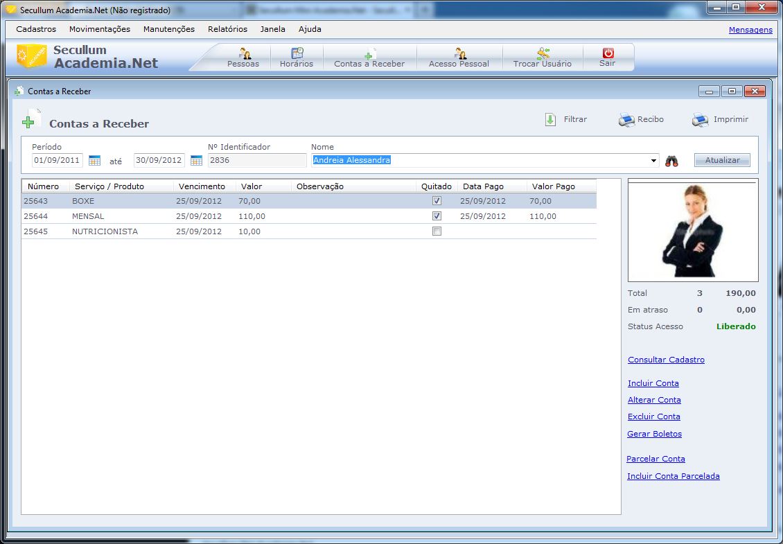
Task: Open the start date calendar picker
Action: click(x=95, y=161)
